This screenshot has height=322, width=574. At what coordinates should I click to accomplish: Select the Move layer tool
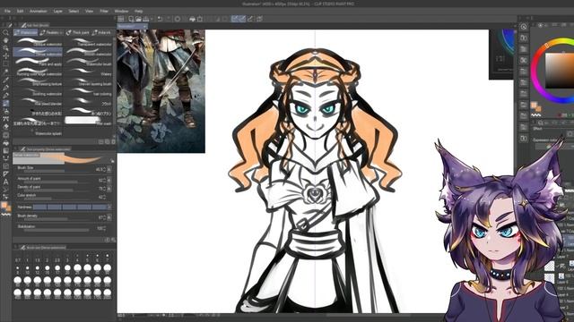(5, 56)
